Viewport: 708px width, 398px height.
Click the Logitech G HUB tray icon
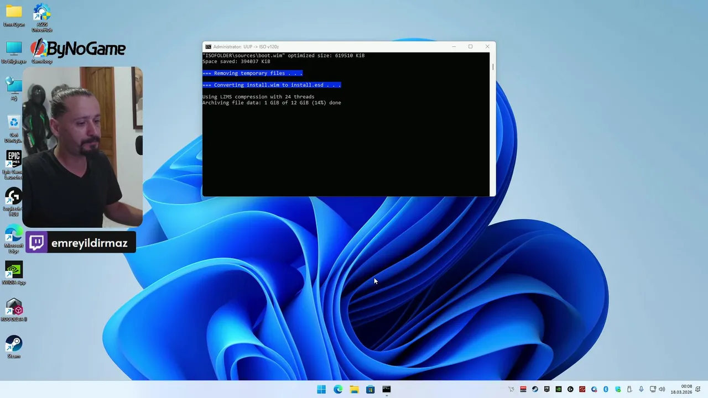[x=570, y=389]
